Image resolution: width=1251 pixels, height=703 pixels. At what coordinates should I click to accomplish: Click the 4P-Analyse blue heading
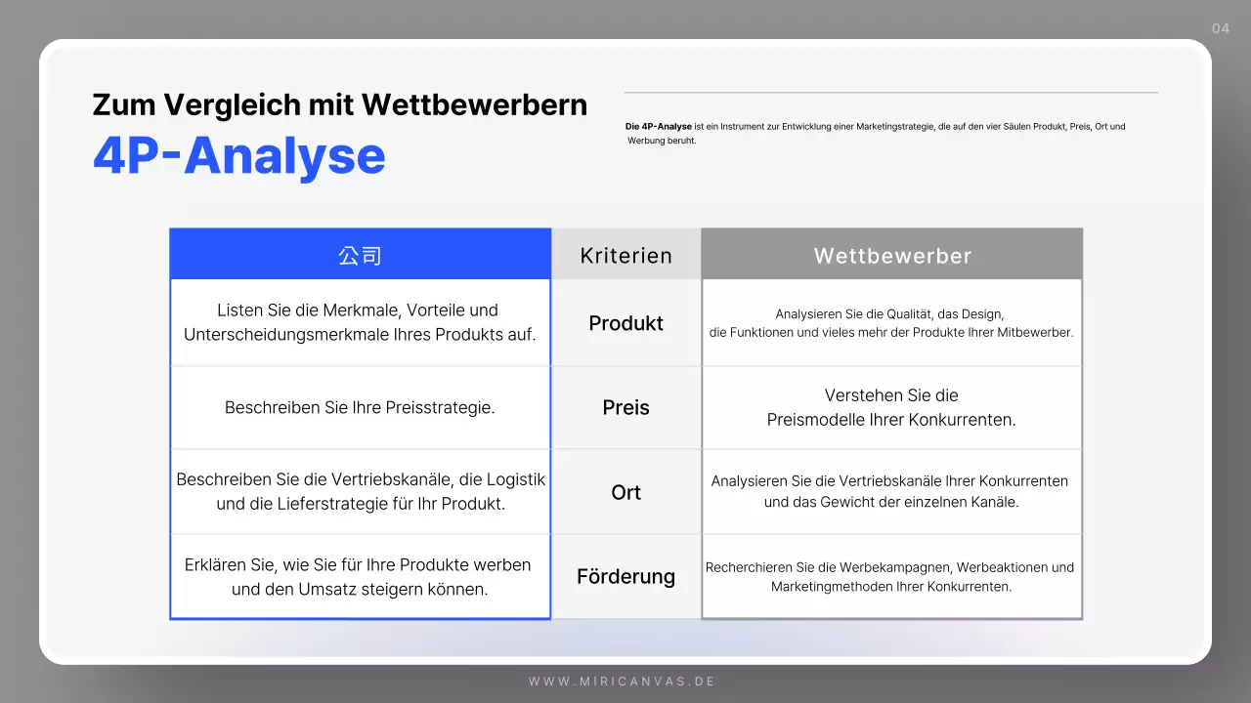tap(238, 153)
